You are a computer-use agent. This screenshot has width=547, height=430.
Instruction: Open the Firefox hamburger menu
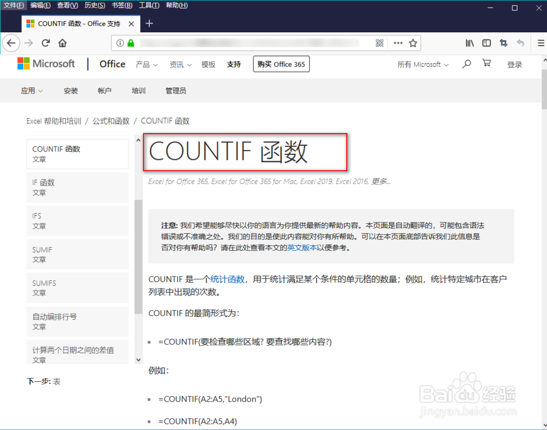[x=540, y=43]
